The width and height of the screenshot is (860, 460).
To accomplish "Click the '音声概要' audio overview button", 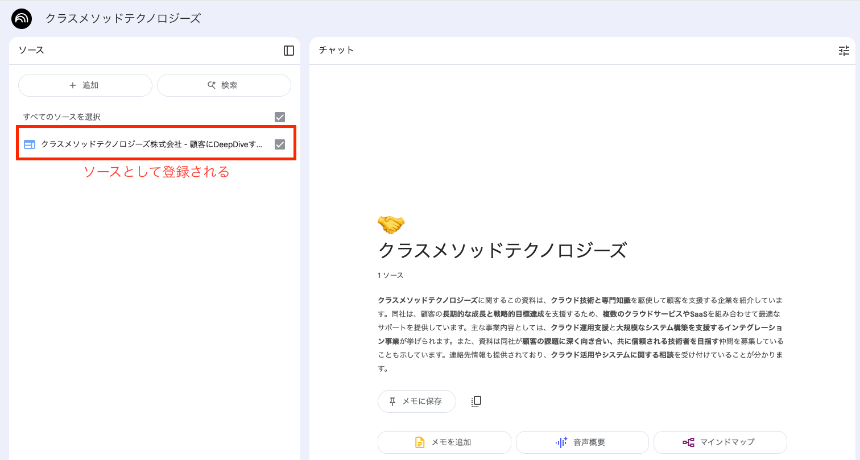I will click(582, 442).
